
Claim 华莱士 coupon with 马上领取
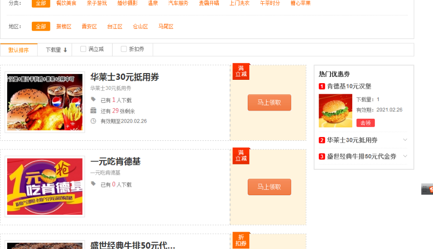pos(269,102)
